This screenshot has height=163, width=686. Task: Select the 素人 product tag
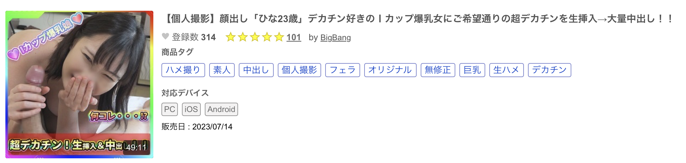pos(222,70)
